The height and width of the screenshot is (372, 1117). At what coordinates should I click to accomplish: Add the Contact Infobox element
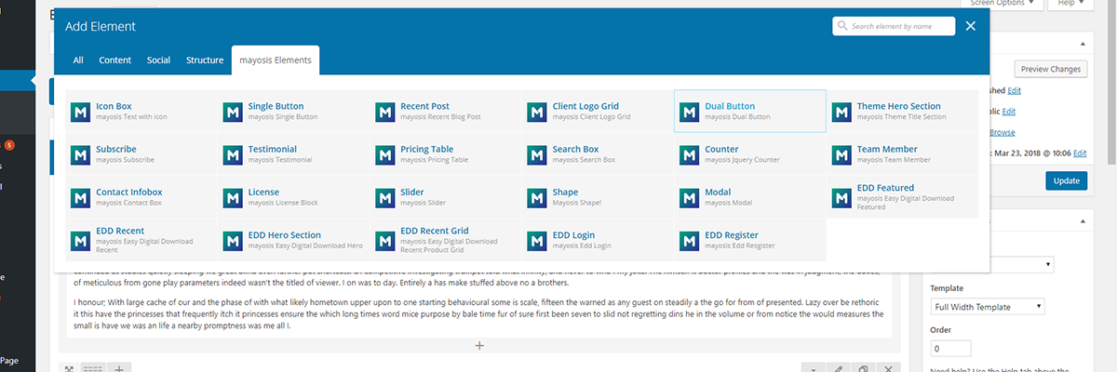(x=141, y=196)
